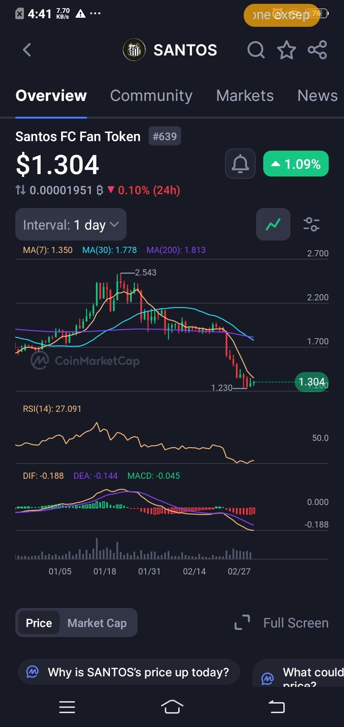The width and height of the screenshot is (344, 727).
Task: Tap the Android back navigation button
Action: point(277,707)
